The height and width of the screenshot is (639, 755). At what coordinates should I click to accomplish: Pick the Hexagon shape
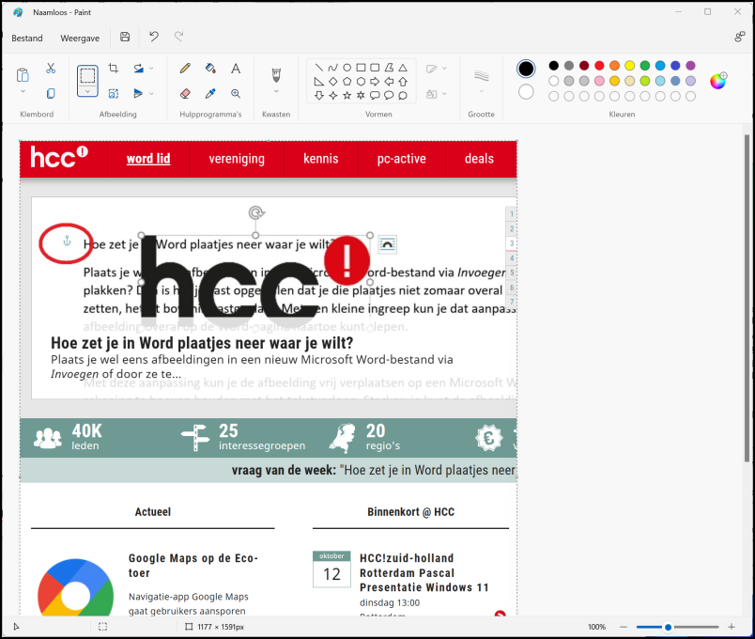[x=361, y=82]
